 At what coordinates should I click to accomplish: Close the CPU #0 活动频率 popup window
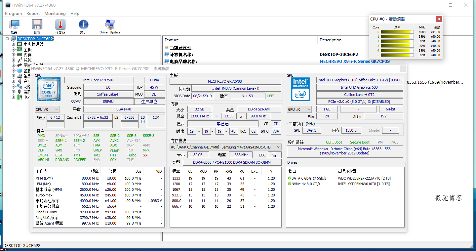tap(439, 19)
